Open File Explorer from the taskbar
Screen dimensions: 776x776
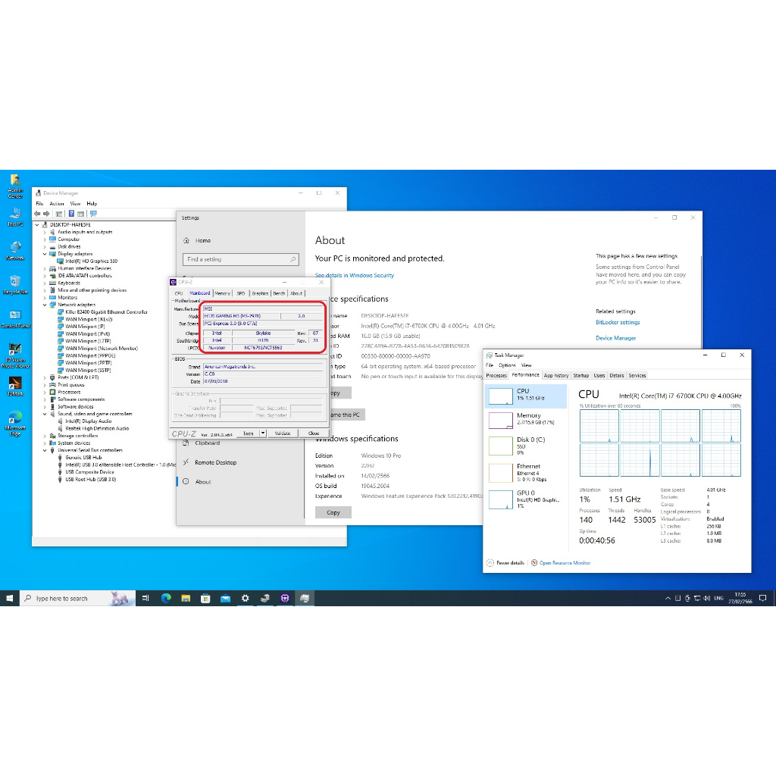(x=186, y=599)
